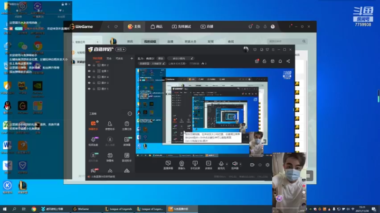This screenshot has width=380, height=213.
Task: Click the record video icon near settings
Action: coord(252,165)
